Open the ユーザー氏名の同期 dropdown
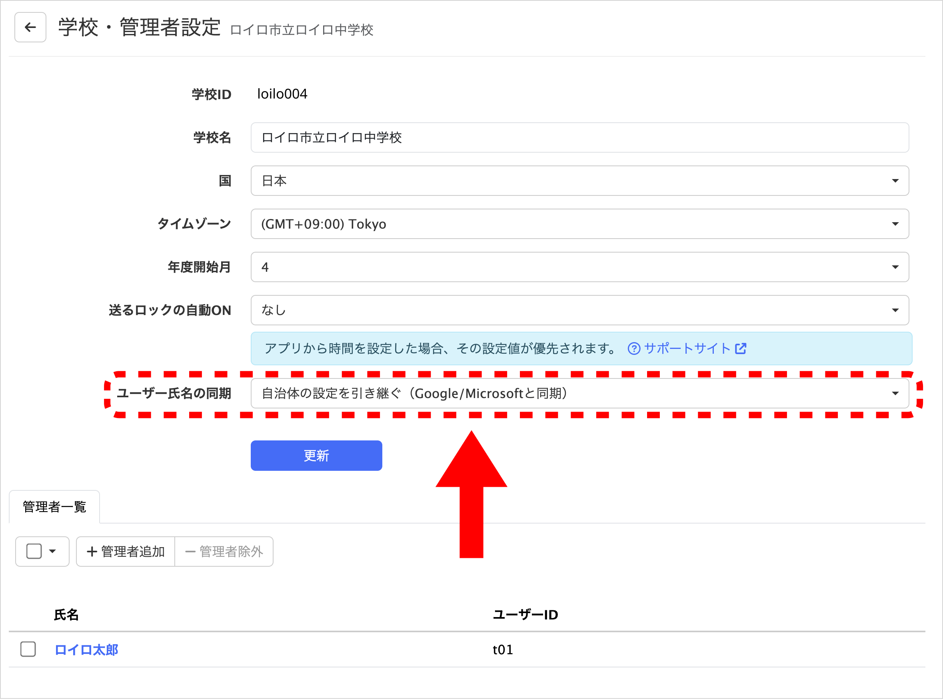Screen dimensions: 943x699 [579, 394]
